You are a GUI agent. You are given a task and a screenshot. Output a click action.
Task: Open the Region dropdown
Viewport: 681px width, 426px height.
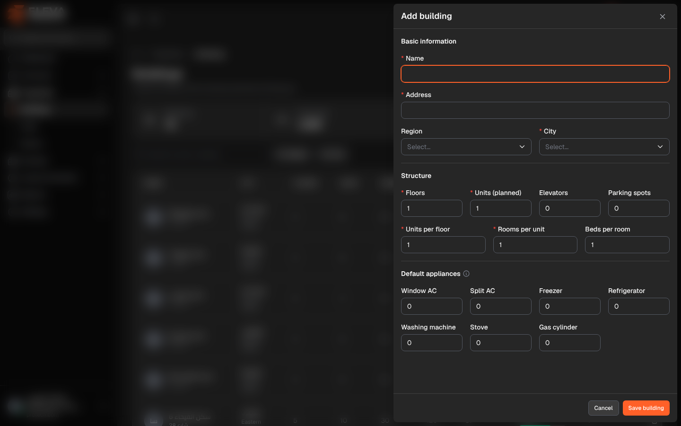point(466,147)
